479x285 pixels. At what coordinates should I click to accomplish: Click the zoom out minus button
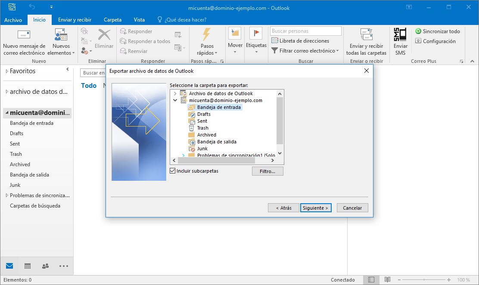click(399, 279)
